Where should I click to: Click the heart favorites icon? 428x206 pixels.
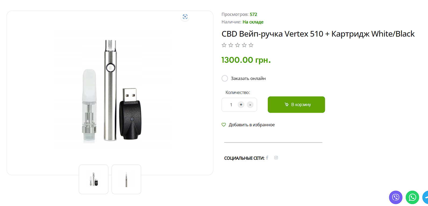coord(224,125)
